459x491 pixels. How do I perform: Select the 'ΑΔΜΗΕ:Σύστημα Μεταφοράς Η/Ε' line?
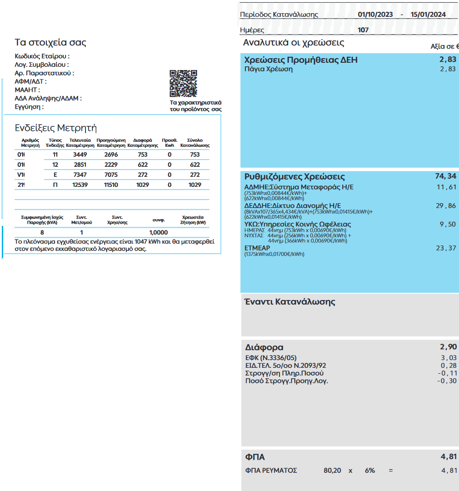[299, 187]
